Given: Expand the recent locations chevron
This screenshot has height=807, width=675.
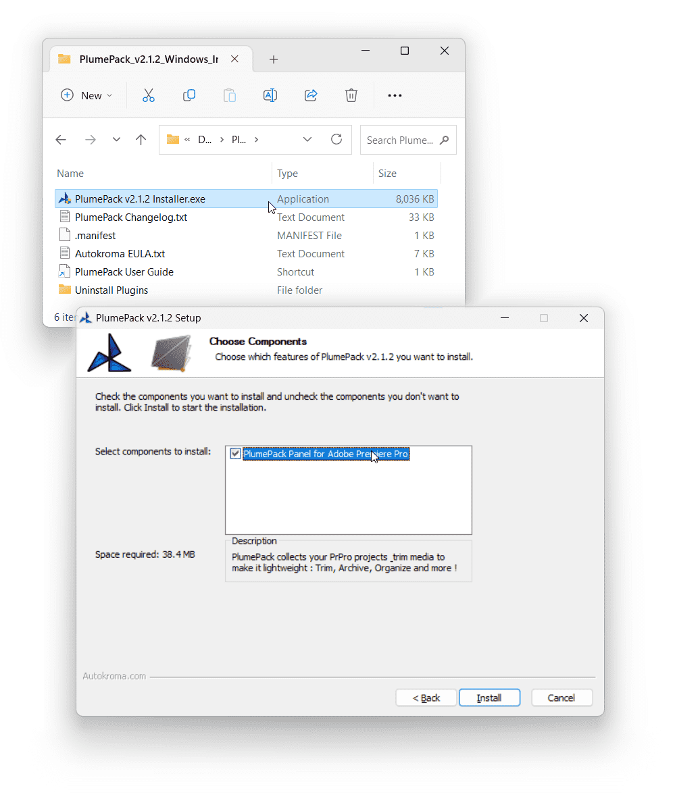Looking at the screenshot, I should (x=116, y=140).
